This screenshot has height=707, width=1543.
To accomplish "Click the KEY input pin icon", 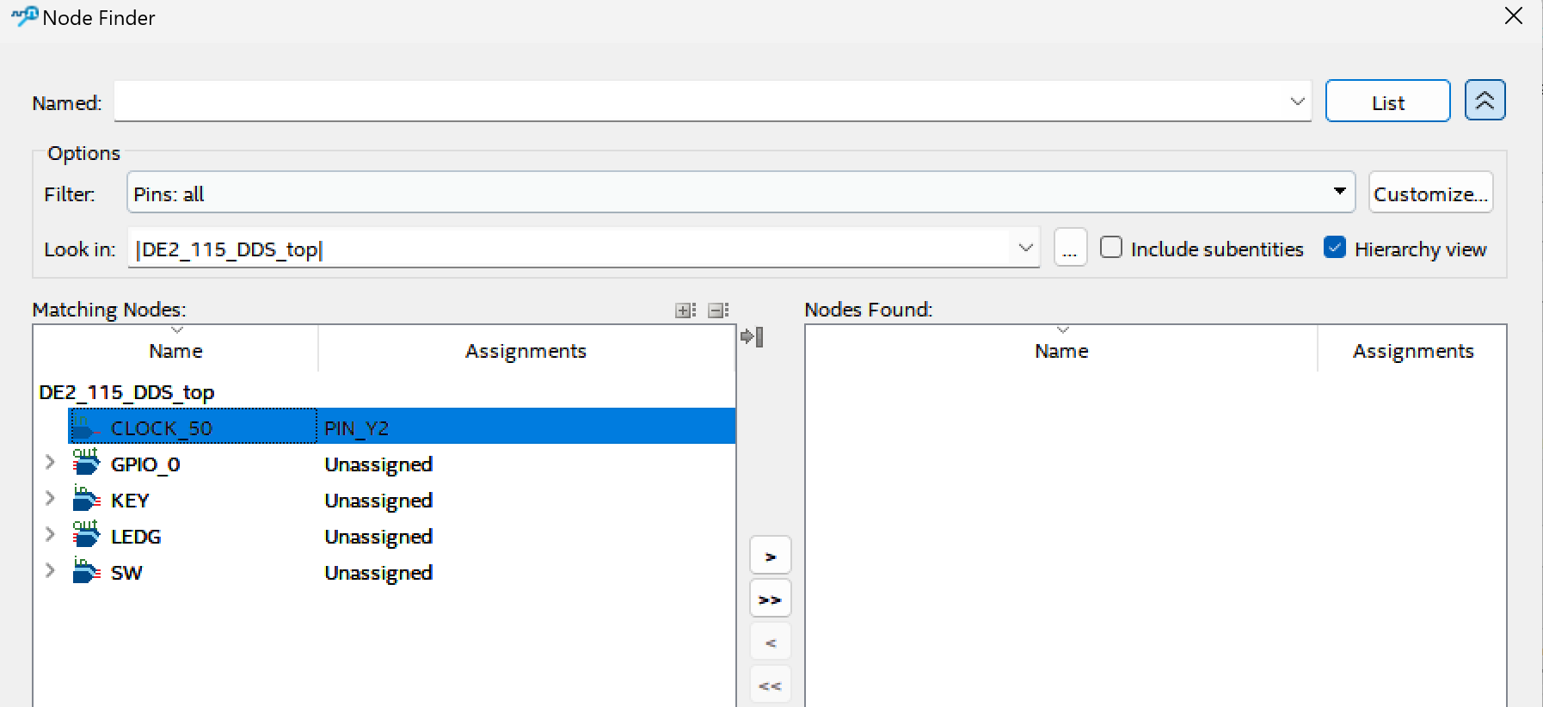I will point(86,499).
